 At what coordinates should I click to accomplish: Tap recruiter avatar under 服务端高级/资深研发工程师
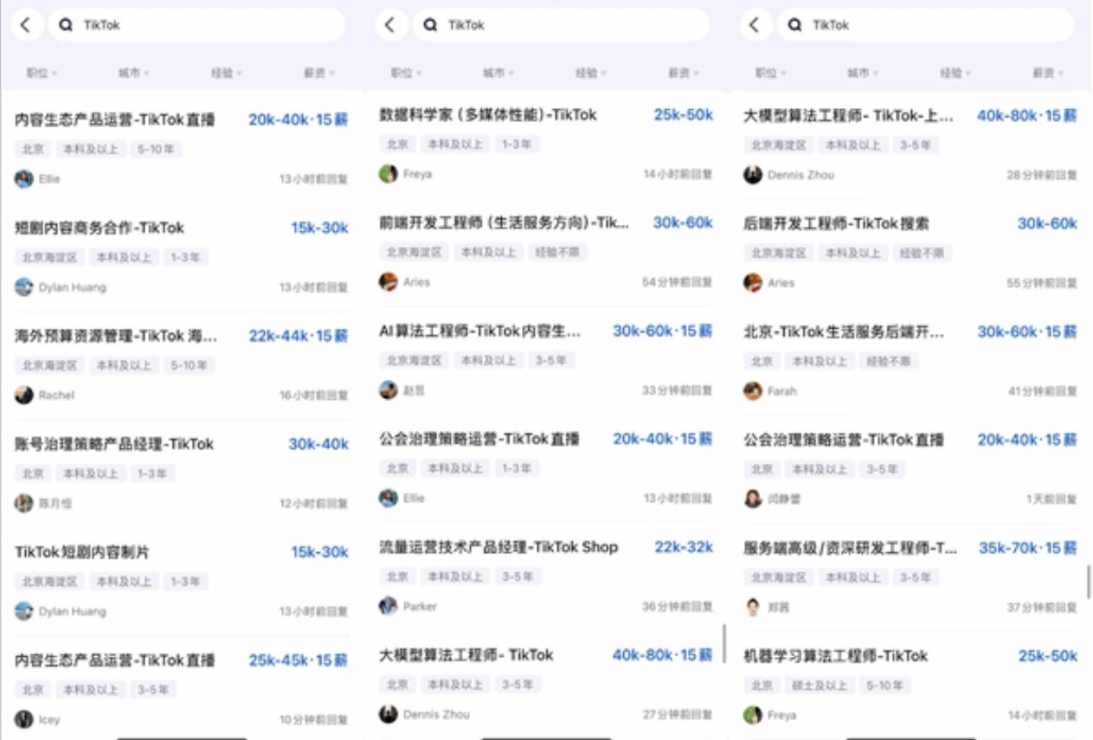753,607
